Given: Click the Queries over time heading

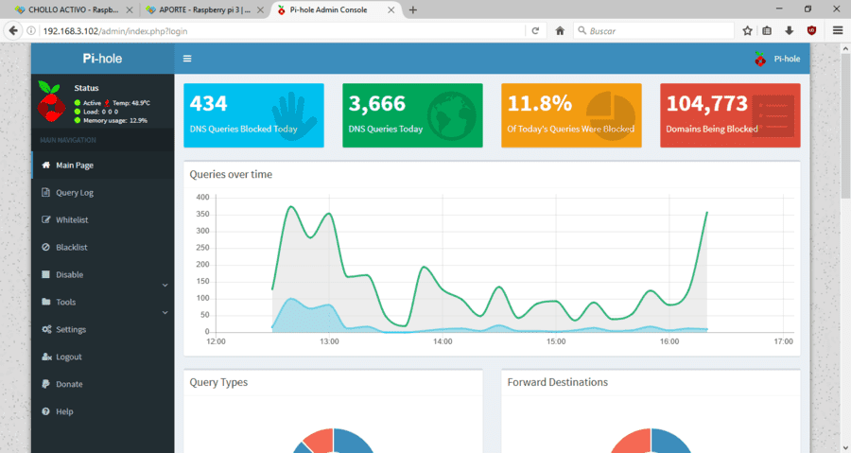Looking at the screenshot, I should (231, 174).
